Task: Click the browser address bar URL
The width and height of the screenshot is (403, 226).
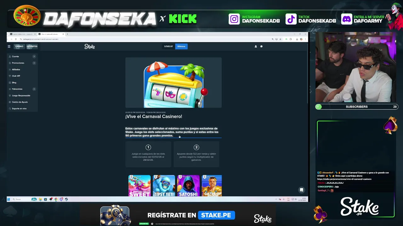Action: [x=41, y=39]
